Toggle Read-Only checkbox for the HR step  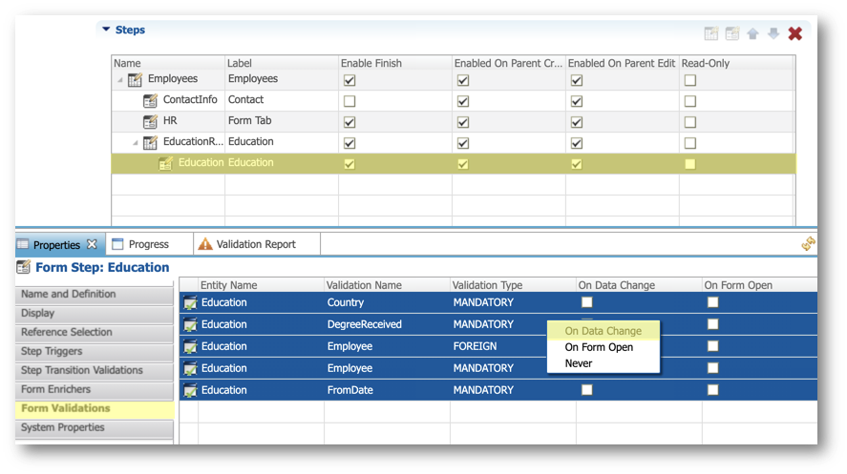(x=689, y=122)
